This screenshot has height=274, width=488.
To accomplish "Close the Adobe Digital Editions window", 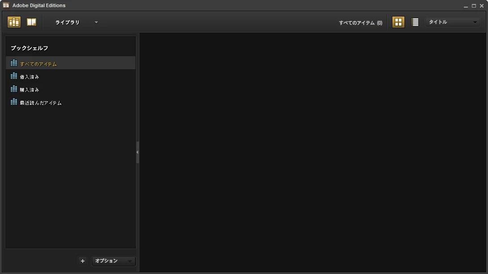I will pos(482,6).
